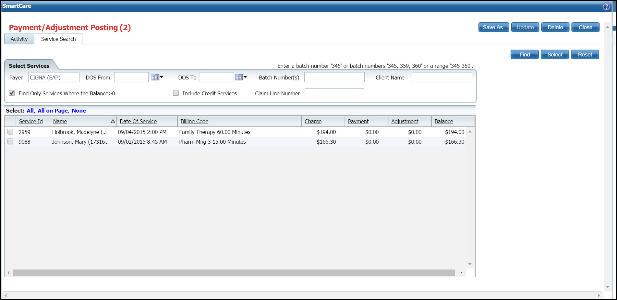Enable Include Credit Services checkbox
Screen dimensions: 617x300
coord(176,93)
